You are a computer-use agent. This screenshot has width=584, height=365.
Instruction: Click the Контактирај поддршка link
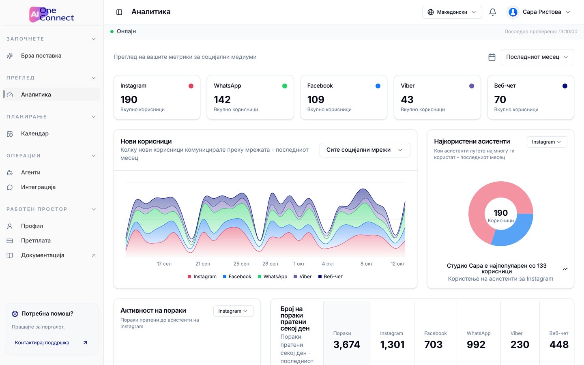point(51,343)
